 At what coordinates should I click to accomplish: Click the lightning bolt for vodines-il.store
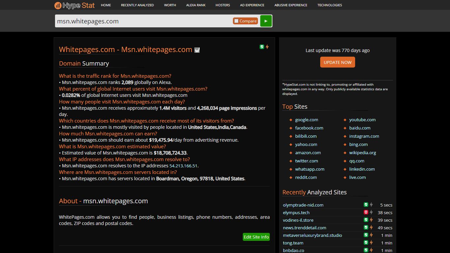pos(371,220)
